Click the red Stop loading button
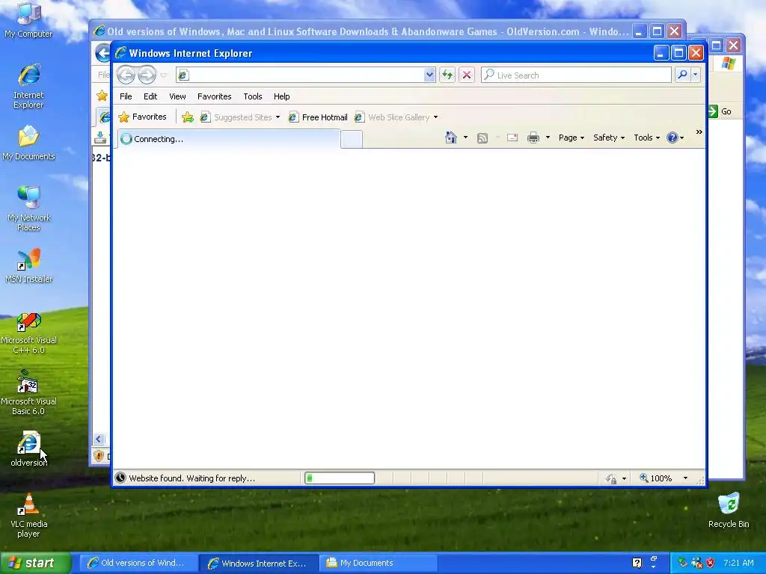Screen dimensions: 766x574 [x=467, y=75]
